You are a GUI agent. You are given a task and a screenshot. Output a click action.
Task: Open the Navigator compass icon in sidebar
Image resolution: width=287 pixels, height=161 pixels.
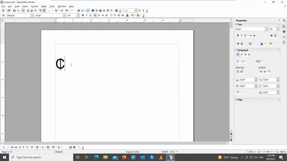point(284,42)
